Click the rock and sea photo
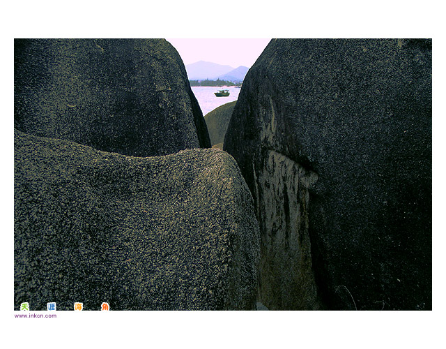 tap(223, 174)
